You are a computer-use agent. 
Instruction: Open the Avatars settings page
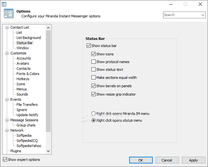pyautogui.click(x=23, y=63)
